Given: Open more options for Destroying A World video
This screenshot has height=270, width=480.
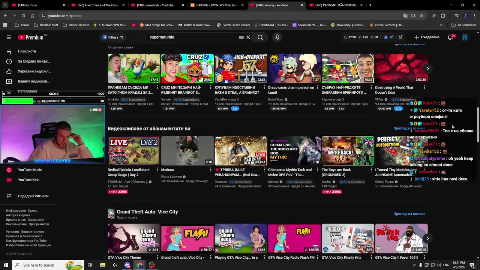Looking at the screenshot, I should pyautogui.click(x=424, y=87).
